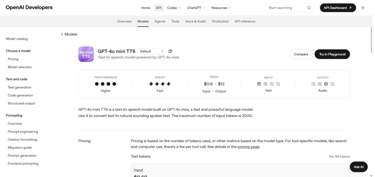The image size is (375, 177).
Task: Select the API nav item
Action: tap(159, 8)
